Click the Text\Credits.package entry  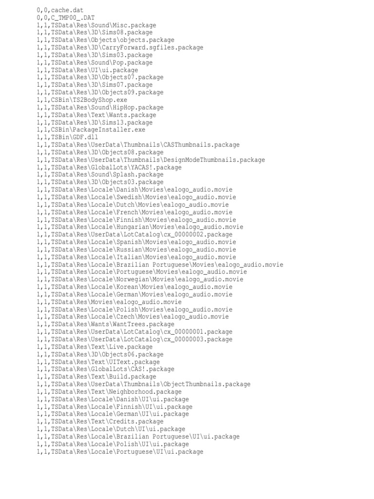(100, 422)
